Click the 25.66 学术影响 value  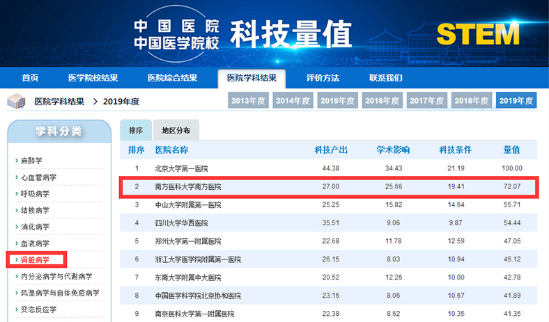(394, 186)
